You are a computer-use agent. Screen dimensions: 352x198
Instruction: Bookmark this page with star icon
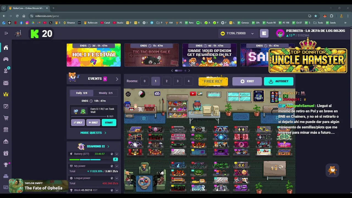tap(316, 16)
